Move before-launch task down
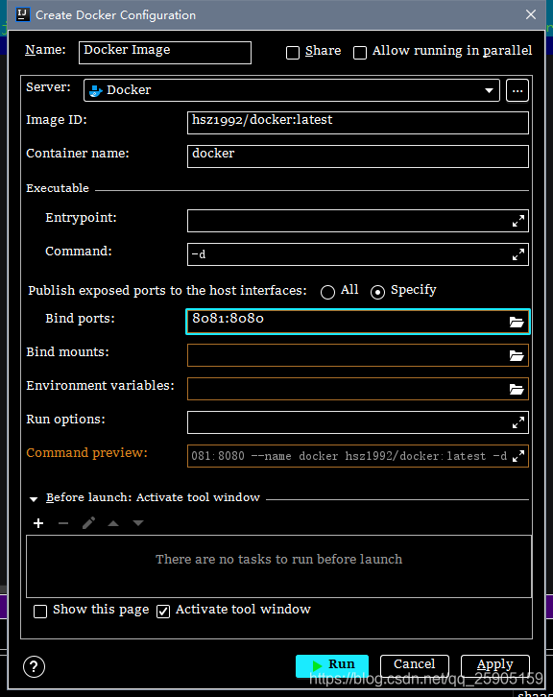 tap(138, 523)
